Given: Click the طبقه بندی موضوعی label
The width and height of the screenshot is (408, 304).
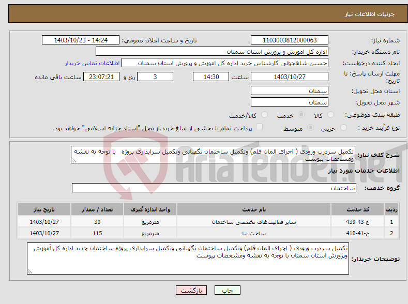Looking at the screenshot, I should click(373, 115).
